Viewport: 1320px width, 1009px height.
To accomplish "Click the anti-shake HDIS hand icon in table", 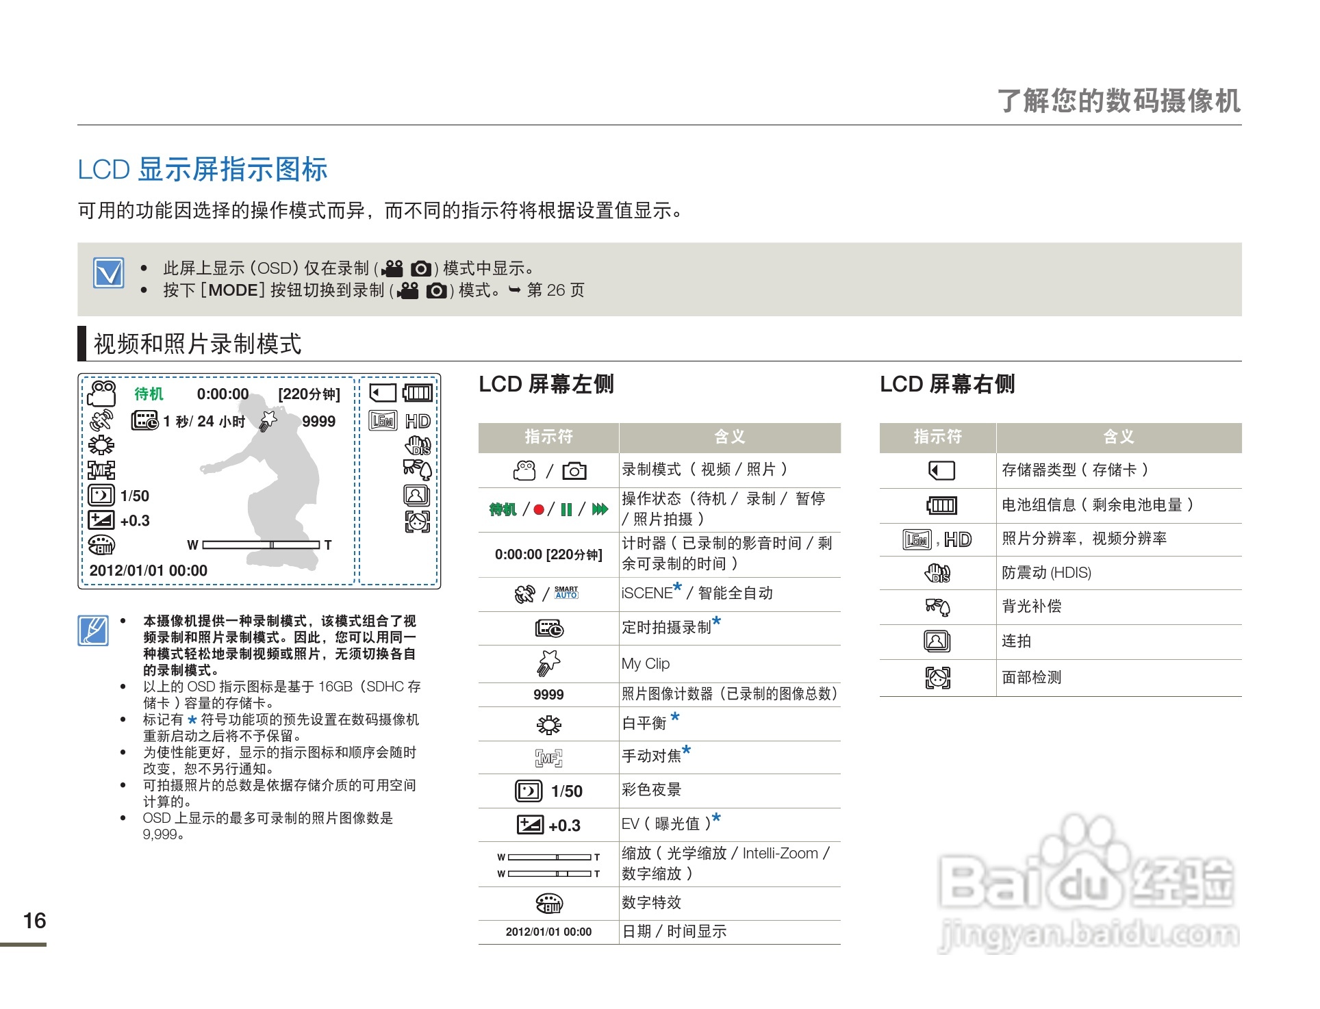I will pos(938,573).
